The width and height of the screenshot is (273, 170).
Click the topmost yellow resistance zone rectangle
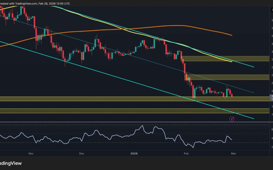(x=225, y=58)
